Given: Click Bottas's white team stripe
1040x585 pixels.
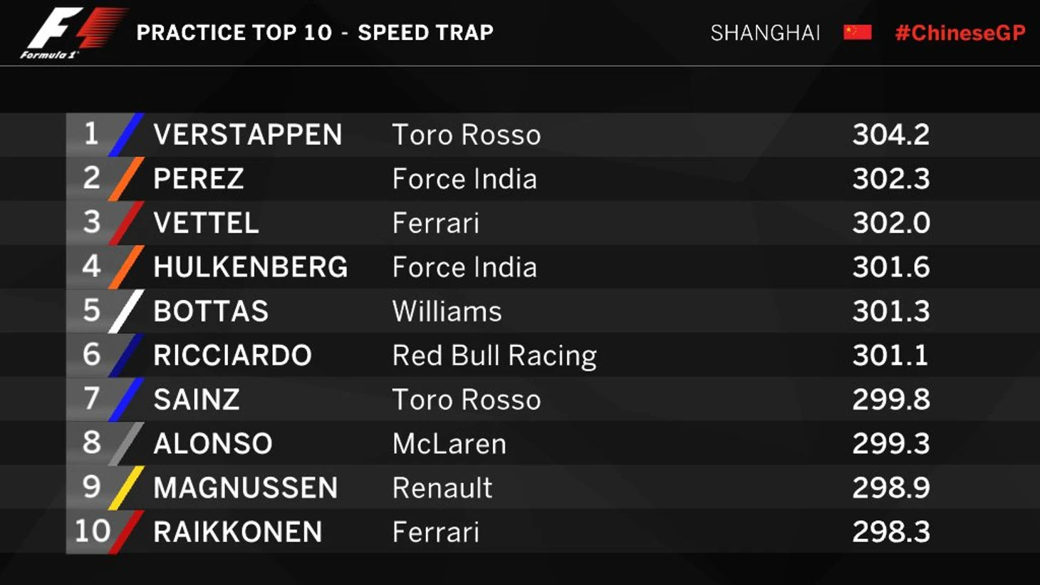Looking at the screenshot, I should click(x=127, y=311).
